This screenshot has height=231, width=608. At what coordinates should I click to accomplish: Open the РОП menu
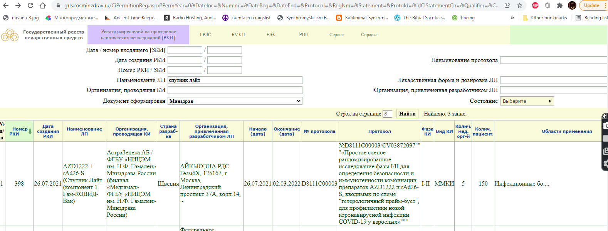304,35
